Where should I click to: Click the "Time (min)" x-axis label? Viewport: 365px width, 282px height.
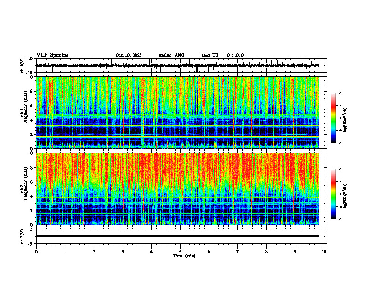pos(184,256)
